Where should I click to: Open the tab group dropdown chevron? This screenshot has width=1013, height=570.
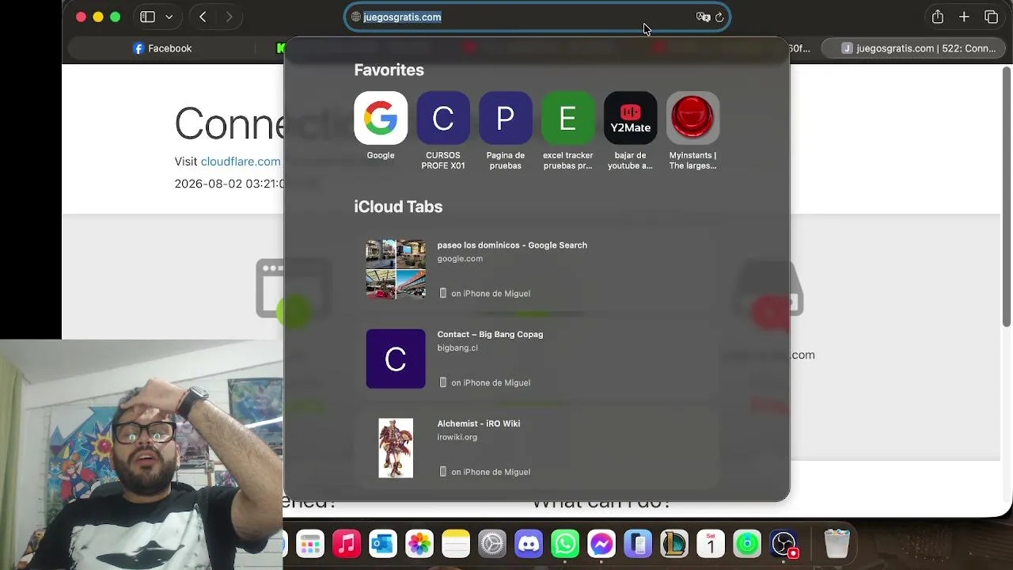click(169, 17)
